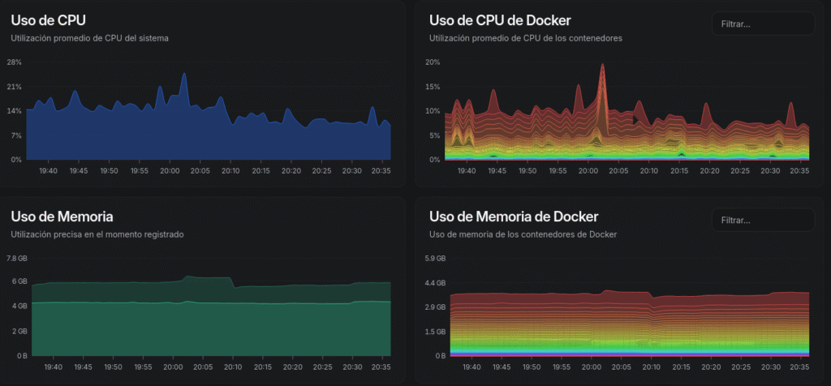This screenshot has width=831, height=386.
Task: Click the green filled area of the Memoria chart
Action: (203, 328)
